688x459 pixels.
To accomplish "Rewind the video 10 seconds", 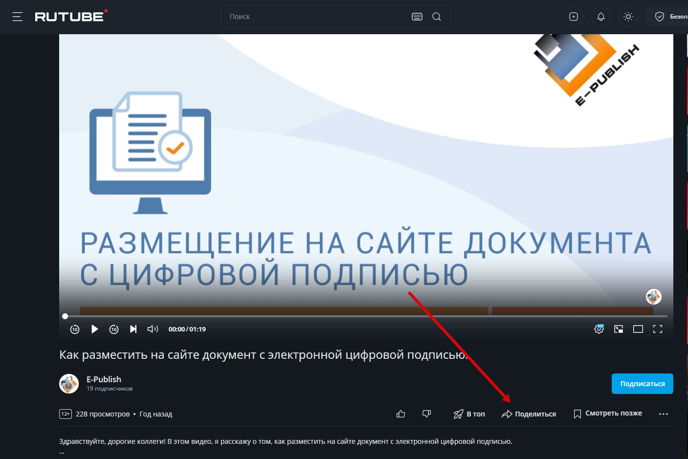I will point(75,329).
